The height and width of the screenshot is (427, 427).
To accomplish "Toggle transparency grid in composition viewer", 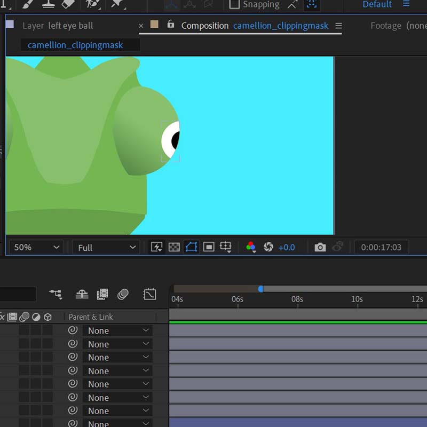I will [174, 247].
